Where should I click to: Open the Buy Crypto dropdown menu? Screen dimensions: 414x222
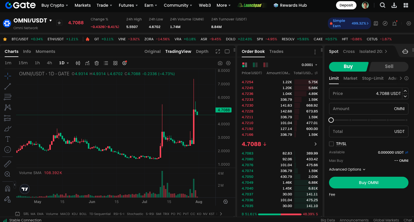pos(55,5)
